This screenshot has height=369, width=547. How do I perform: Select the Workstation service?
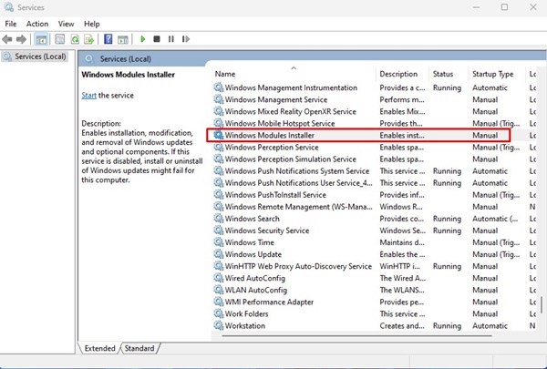(x=373, y=326)
